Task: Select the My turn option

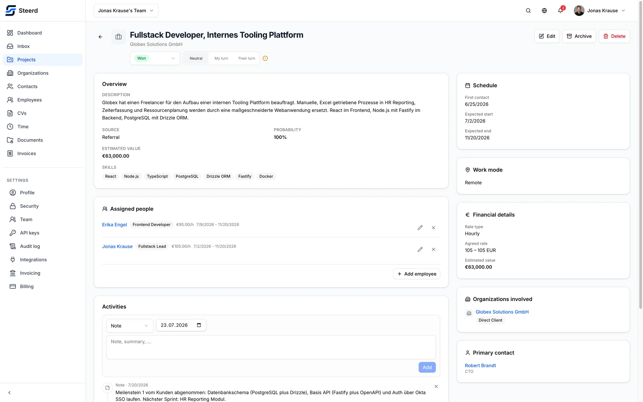Action: pos(221,58)
